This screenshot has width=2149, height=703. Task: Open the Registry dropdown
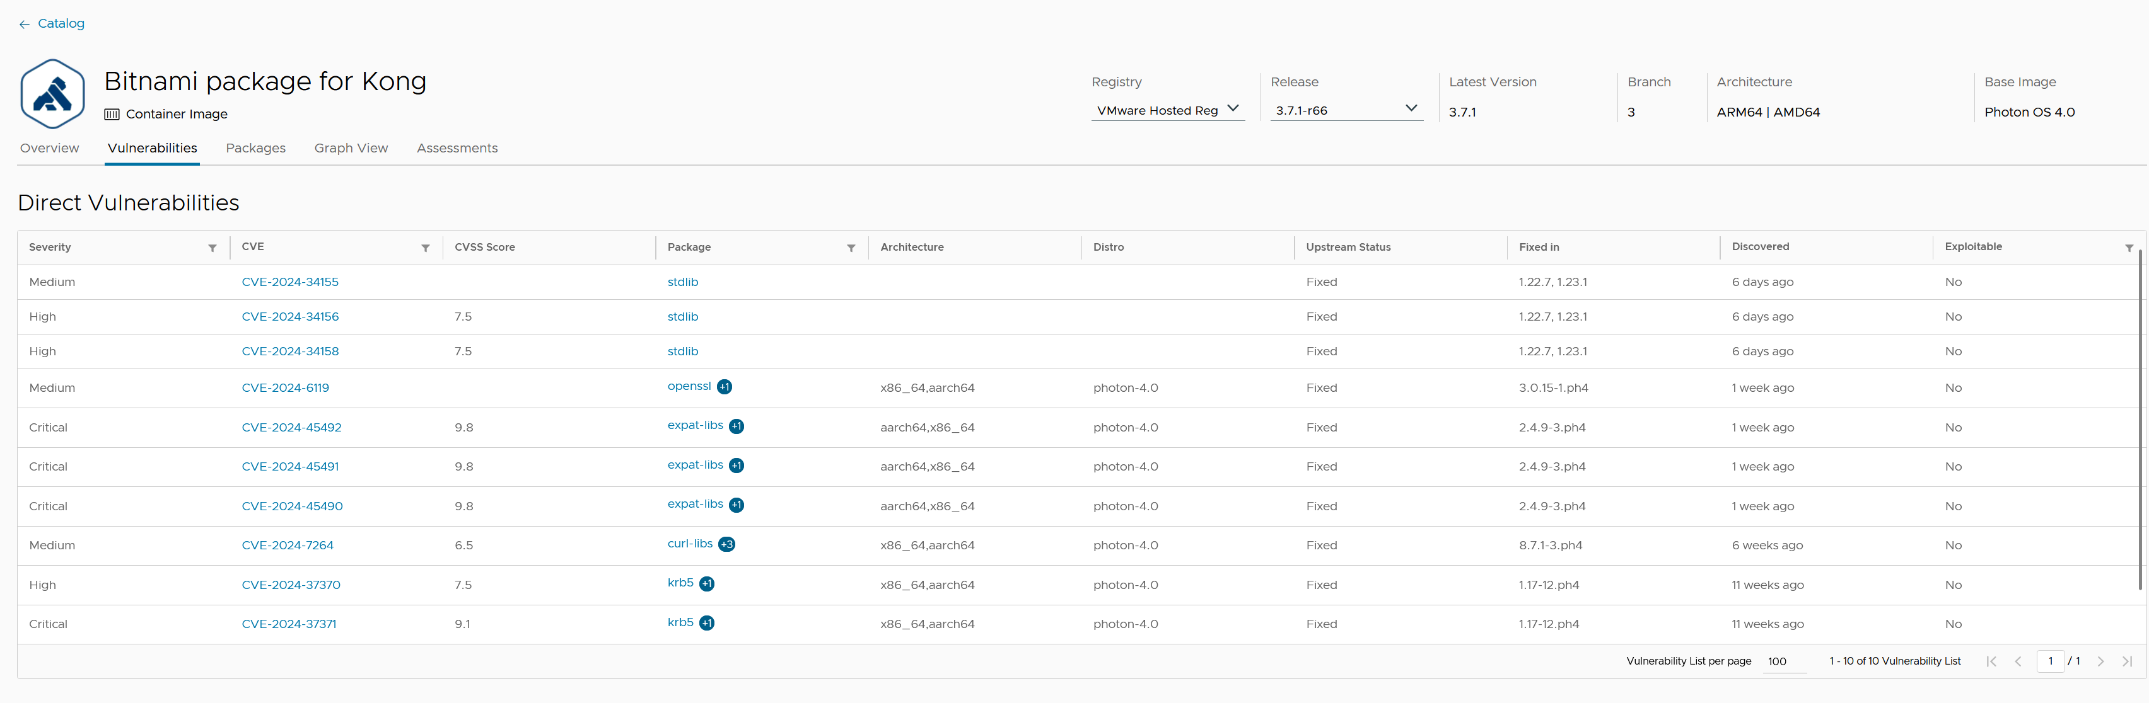point(1168,110)
